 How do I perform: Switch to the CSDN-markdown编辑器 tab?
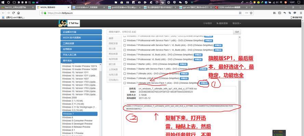[232, 7]
